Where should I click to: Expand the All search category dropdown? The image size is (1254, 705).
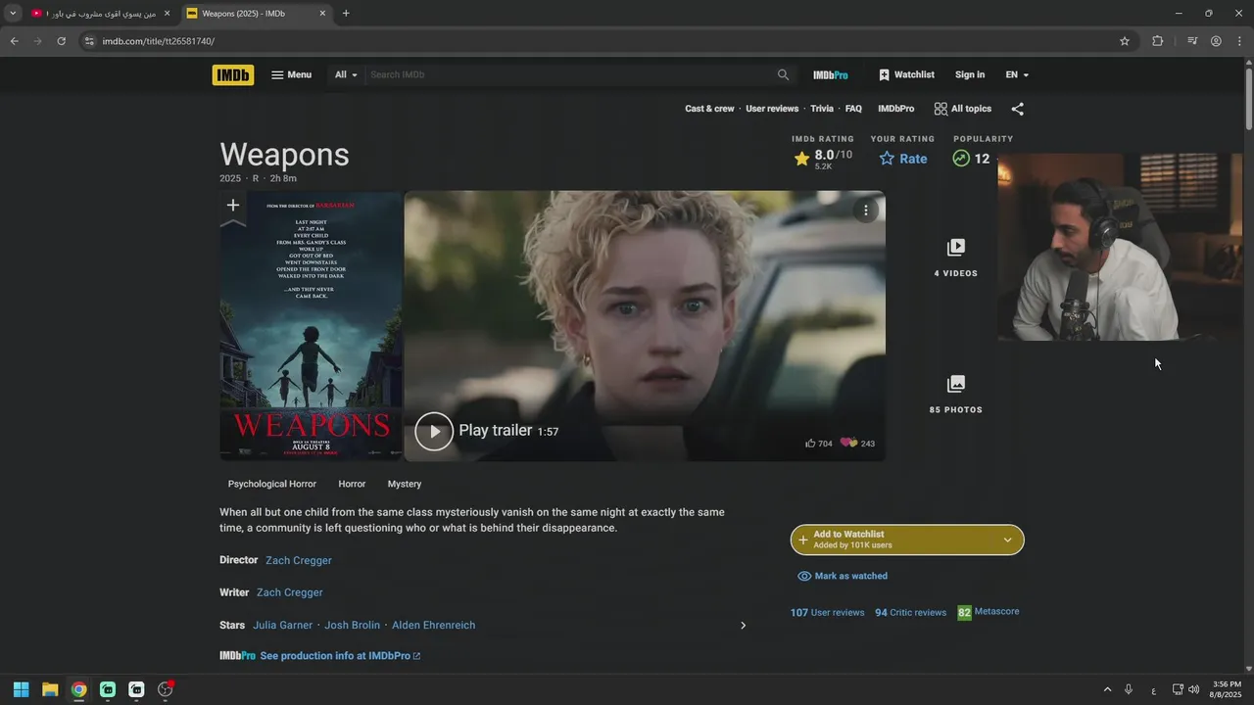pos(346,74)
